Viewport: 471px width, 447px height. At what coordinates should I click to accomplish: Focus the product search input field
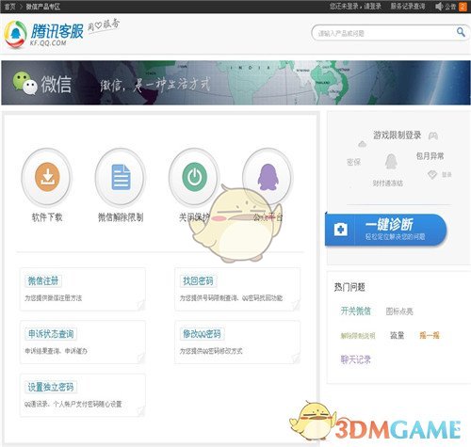coord(385,33)
